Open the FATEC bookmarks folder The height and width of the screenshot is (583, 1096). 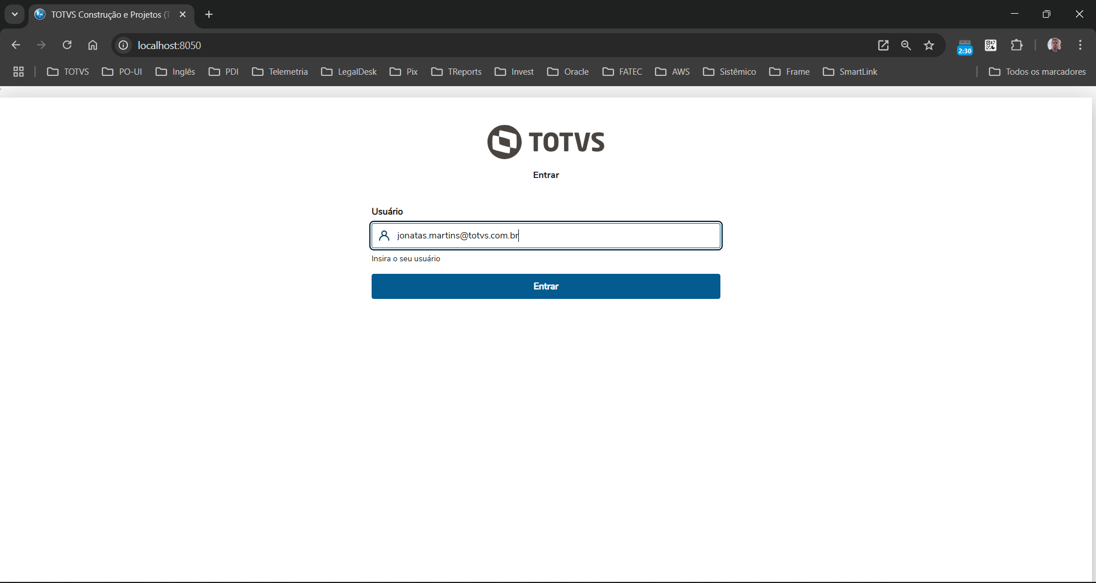[622, 71]
